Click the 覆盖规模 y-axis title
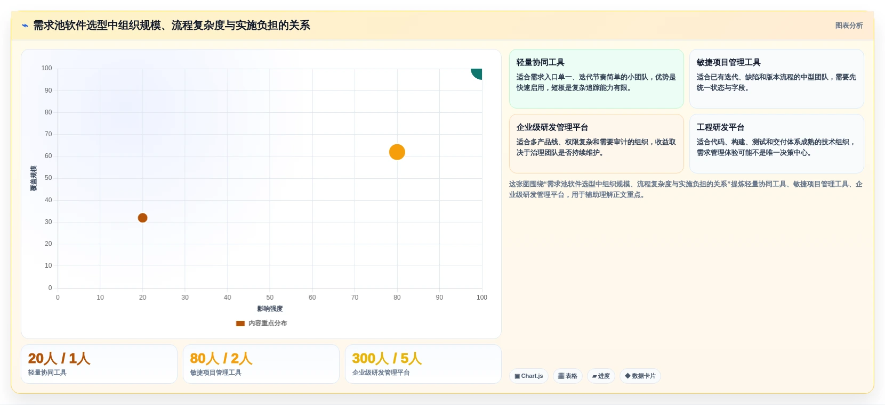Screen dimensions: 885x405 34,178
